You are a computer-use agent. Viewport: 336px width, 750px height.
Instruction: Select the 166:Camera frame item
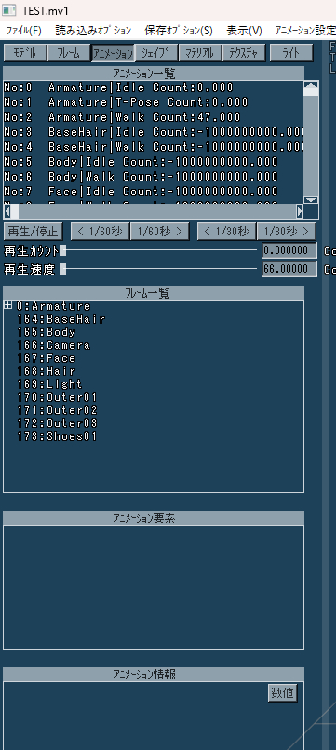[x=53, y=345]
